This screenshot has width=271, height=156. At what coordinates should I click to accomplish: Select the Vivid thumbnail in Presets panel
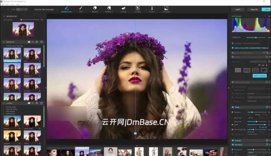tap(32, 55)
